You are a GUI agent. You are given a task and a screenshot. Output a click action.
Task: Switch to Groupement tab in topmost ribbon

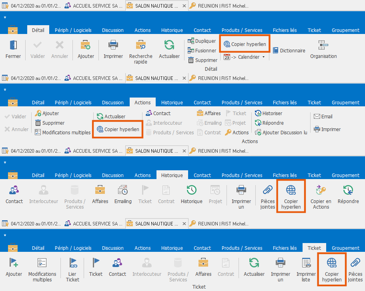pyautogui.click(x=345, y=30)
